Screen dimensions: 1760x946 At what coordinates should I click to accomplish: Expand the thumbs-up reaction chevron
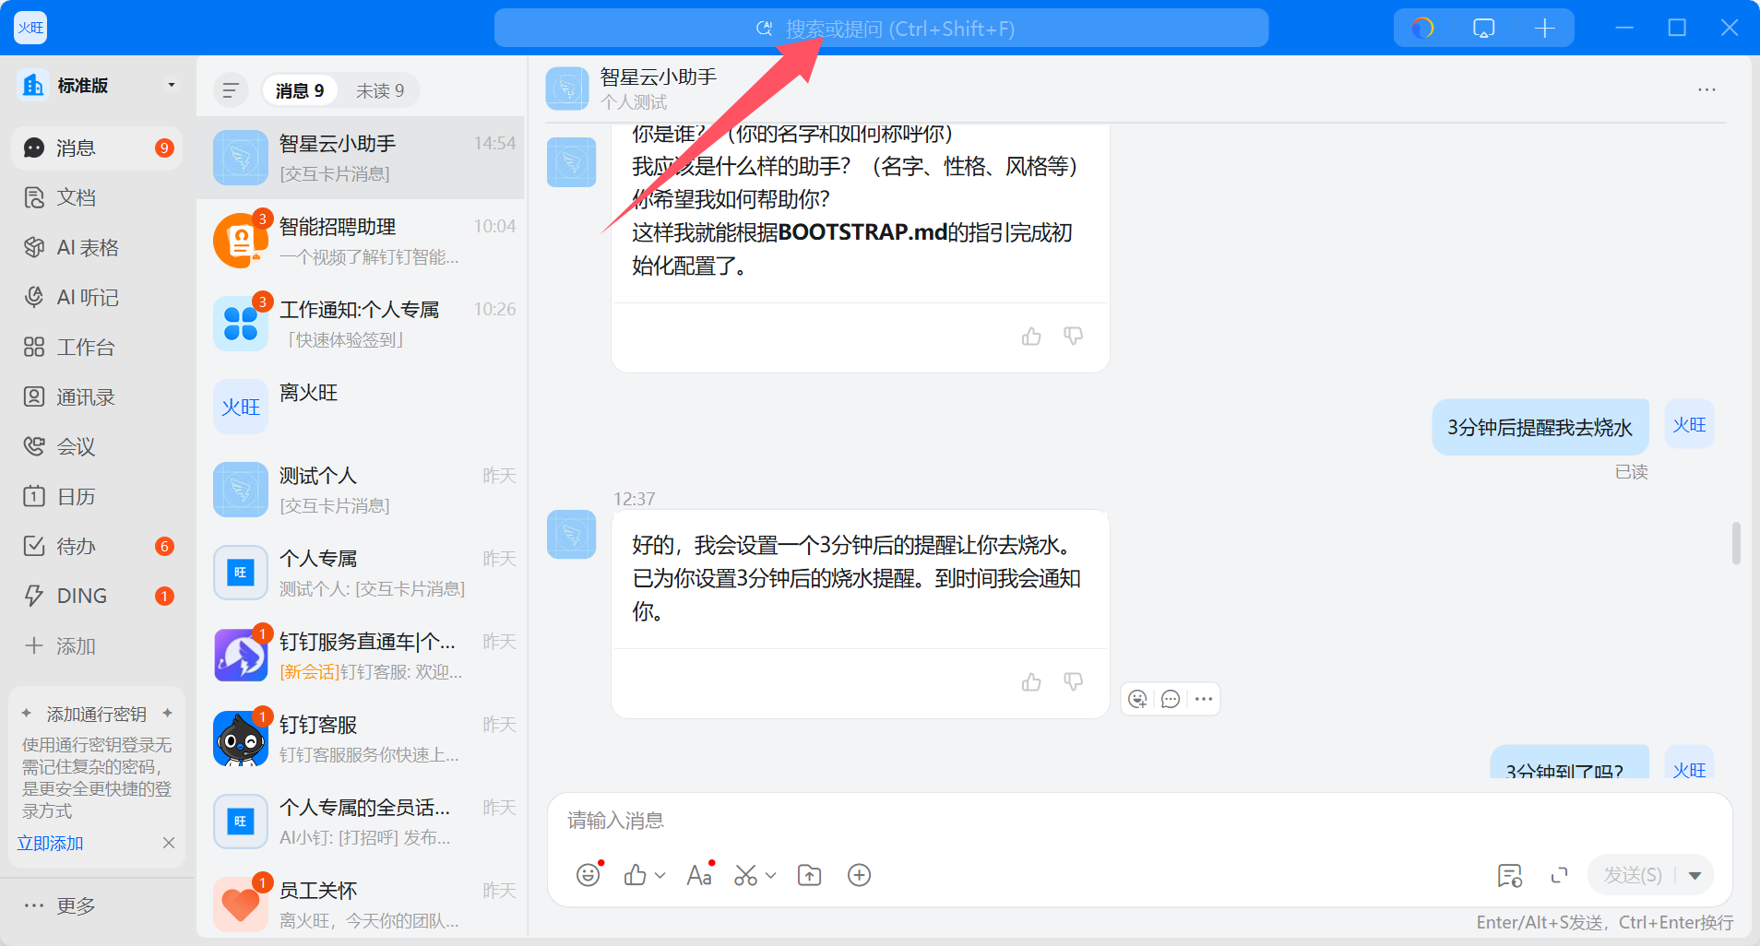click(x=659, y=874)
